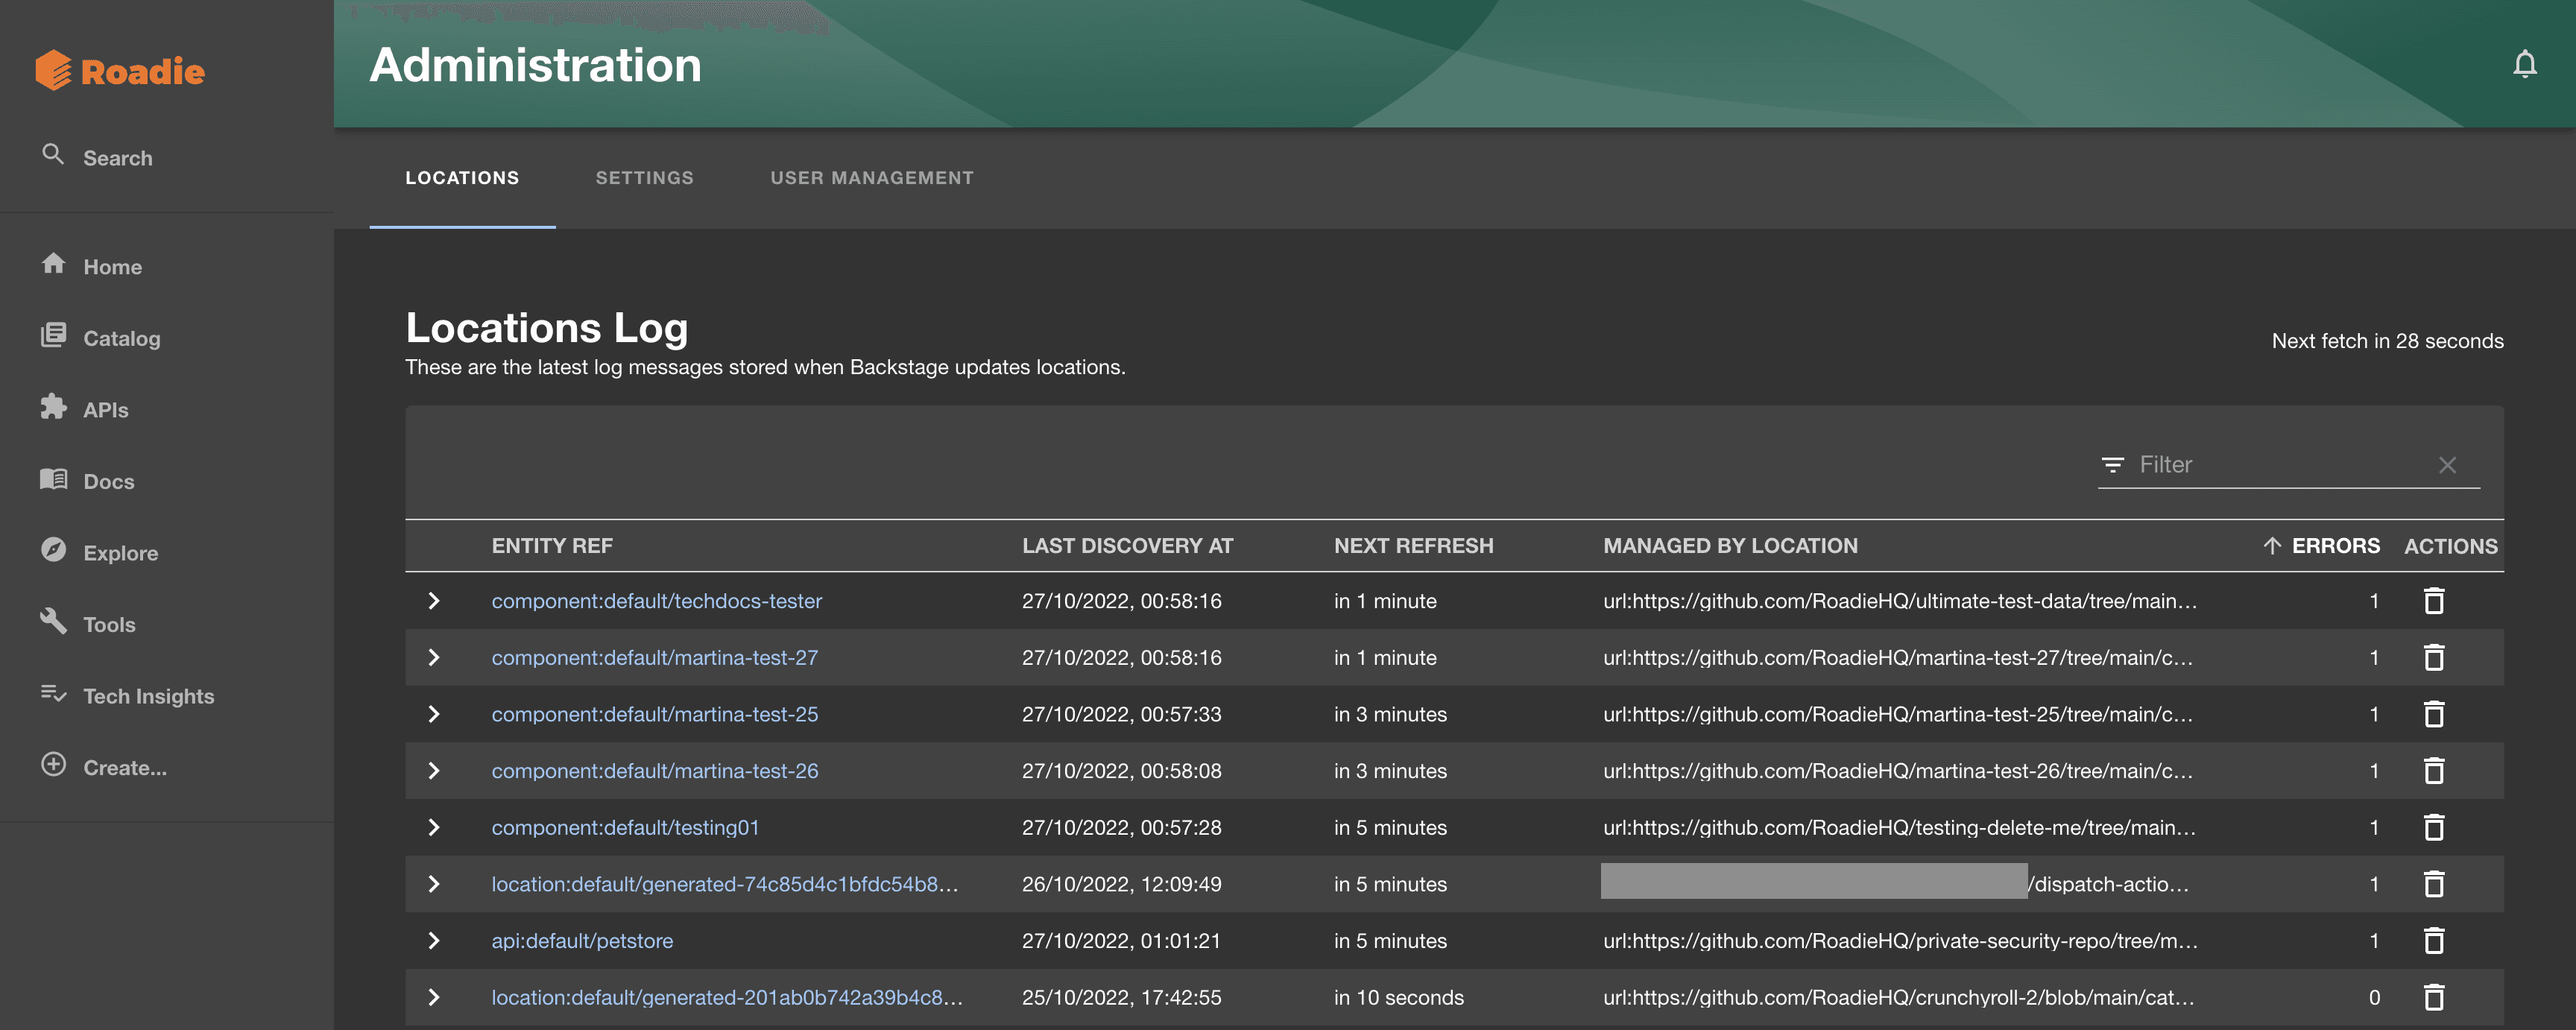
Task: Open Tech Insights page
Action: pos(127,695)
